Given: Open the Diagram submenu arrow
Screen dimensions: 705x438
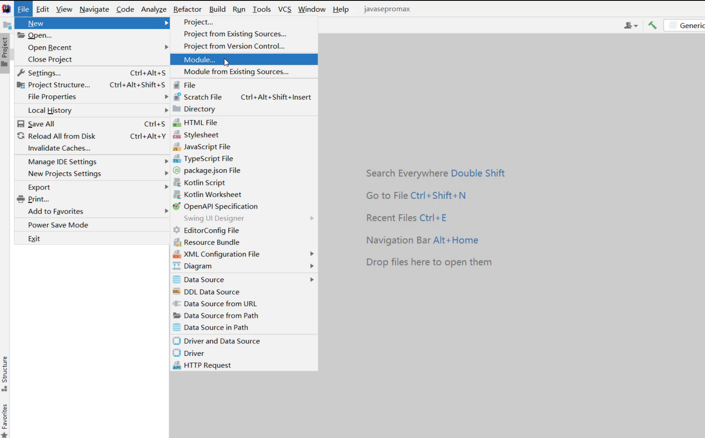Looking at the screenshot, I should point(312,266).
